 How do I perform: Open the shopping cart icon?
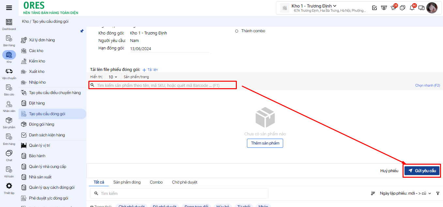tap(393, 8)
